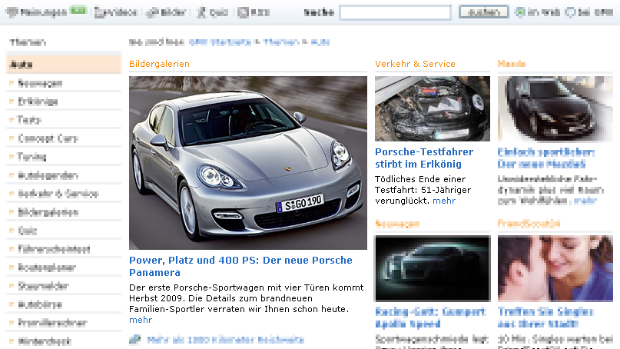Follow the 'Themen' breadcrumb link
The image size is (620, 349).
click(x=281, y=42)
